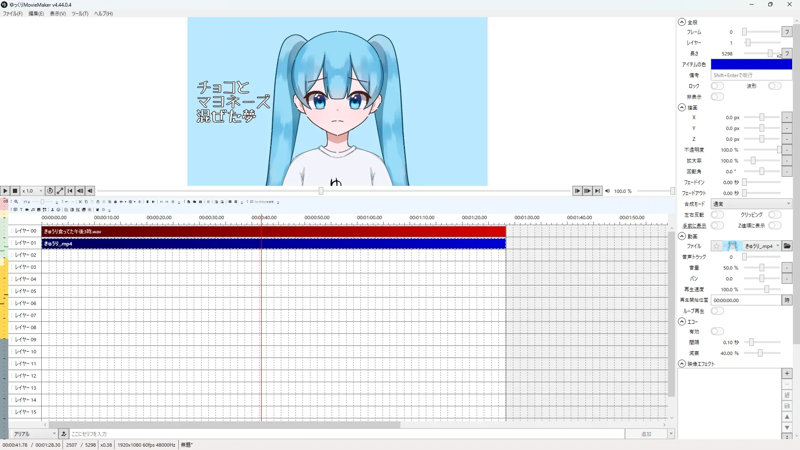Open file browser folder icon for きゅうり_.mp4

coord(787,246)
